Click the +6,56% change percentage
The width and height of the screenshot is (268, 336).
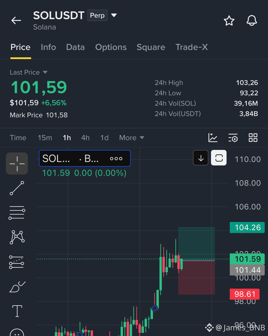coord(54,103)
